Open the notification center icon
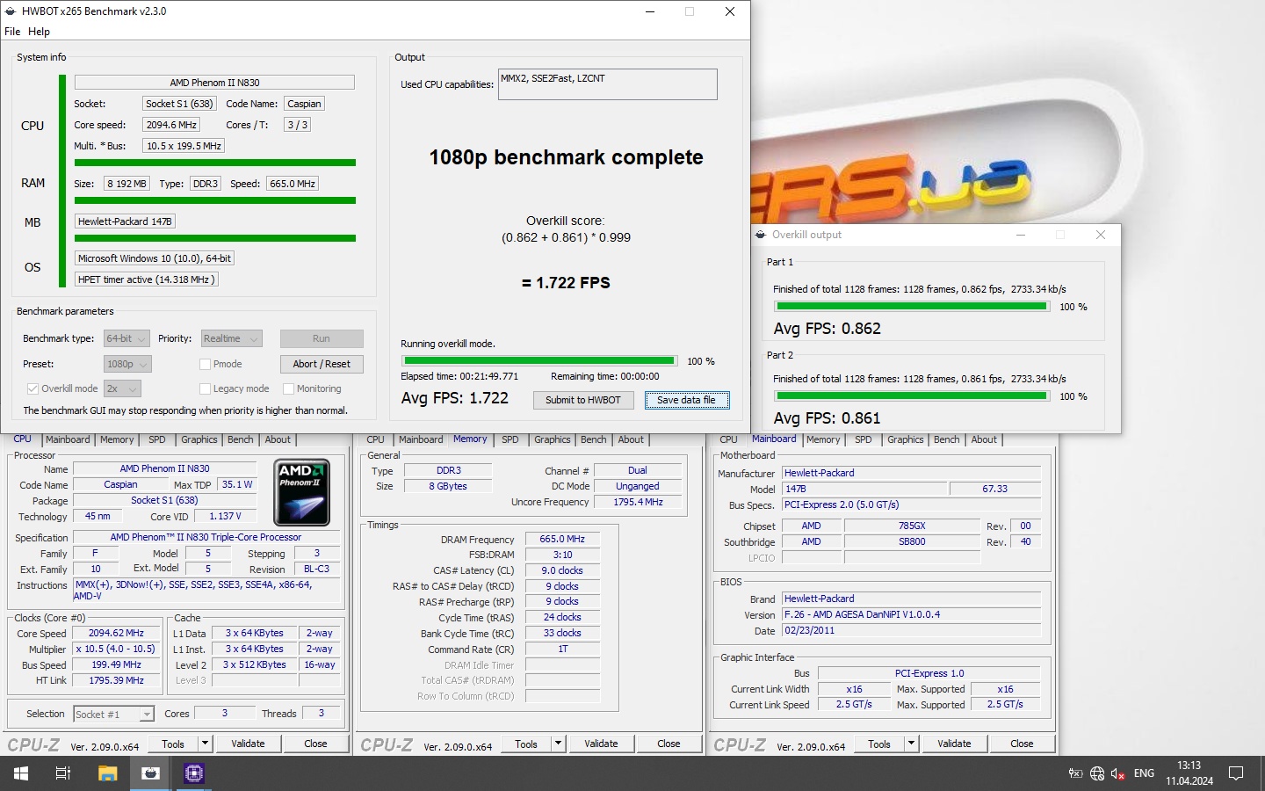 (1236, 773)
